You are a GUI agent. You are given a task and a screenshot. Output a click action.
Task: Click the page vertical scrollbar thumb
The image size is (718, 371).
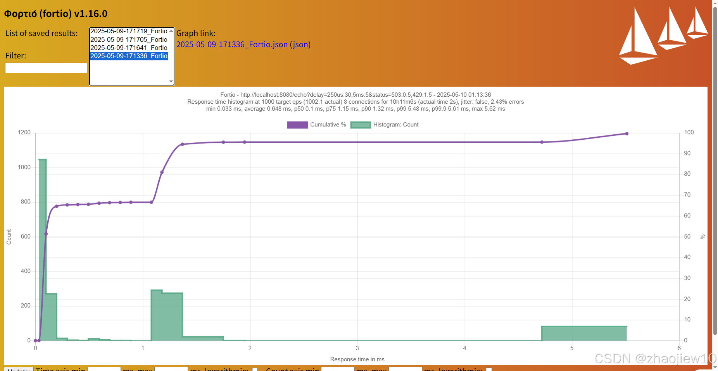coord(715,170)
